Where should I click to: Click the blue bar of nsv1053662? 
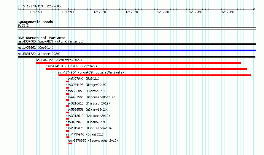coord(136,50)
